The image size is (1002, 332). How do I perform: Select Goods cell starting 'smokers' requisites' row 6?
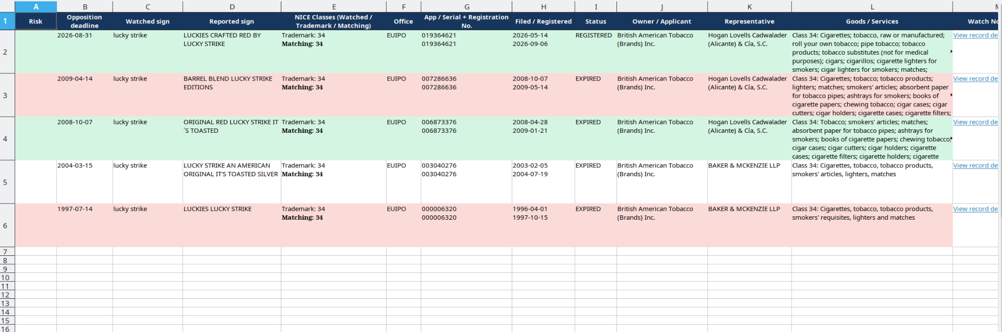coord(872,226)
